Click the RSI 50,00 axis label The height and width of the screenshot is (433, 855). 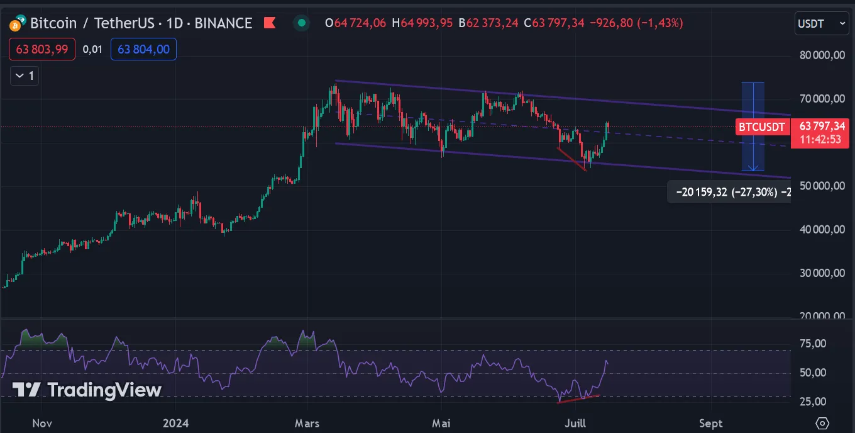click(814, 373)
